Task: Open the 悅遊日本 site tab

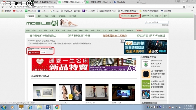Action: 62,16
